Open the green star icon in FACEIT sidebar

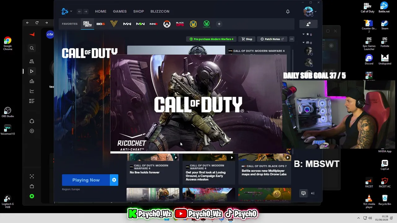click(32, 196)
